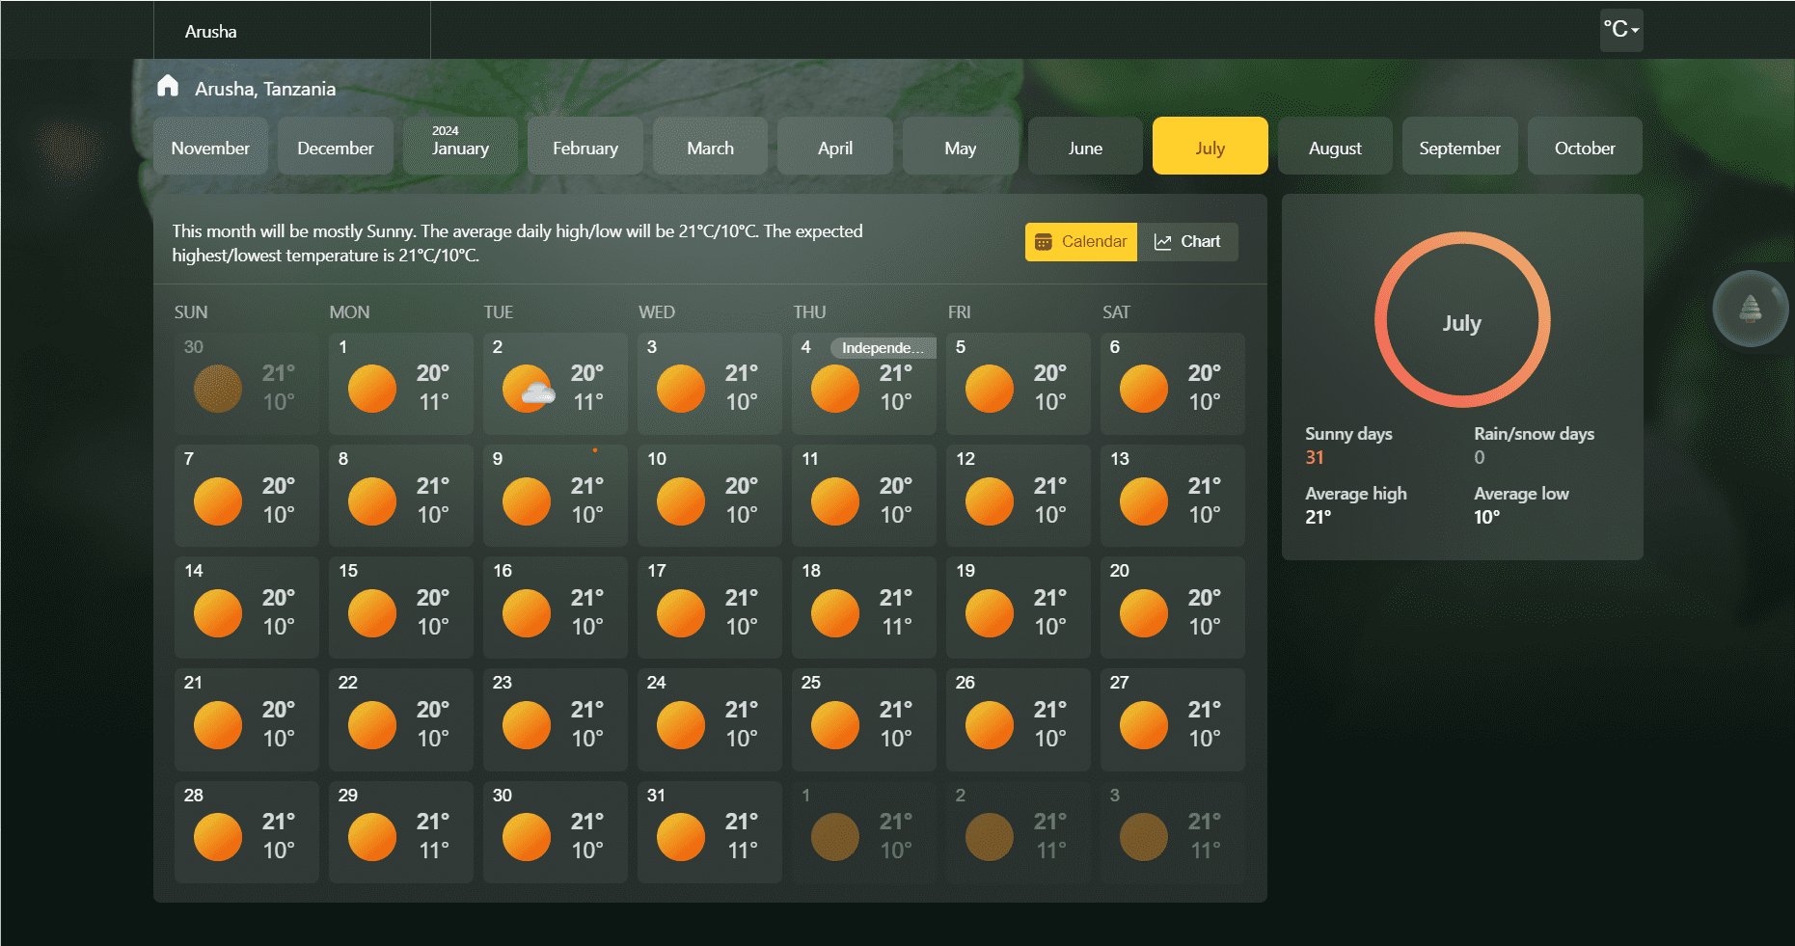Click the dimmed sun icon on June 30
The height and width of the screenshot is (946, 1795).
[217, 389]
